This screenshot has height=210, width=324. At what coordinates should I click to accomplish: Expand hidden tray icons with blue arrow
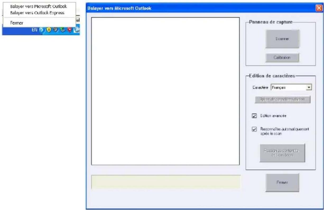(42, 30)
